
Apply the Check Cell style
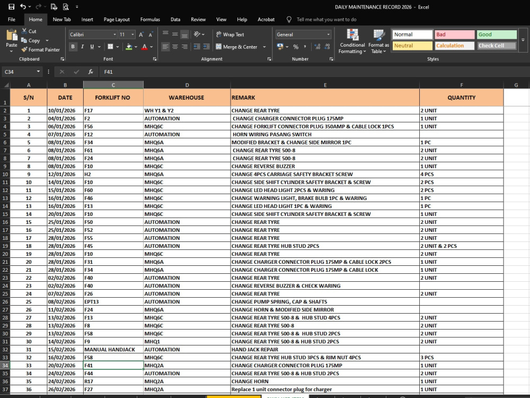coord(497,46)
